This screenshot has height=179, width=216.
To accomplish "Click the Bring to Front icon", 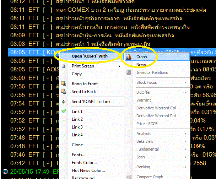I will (64, 83).
